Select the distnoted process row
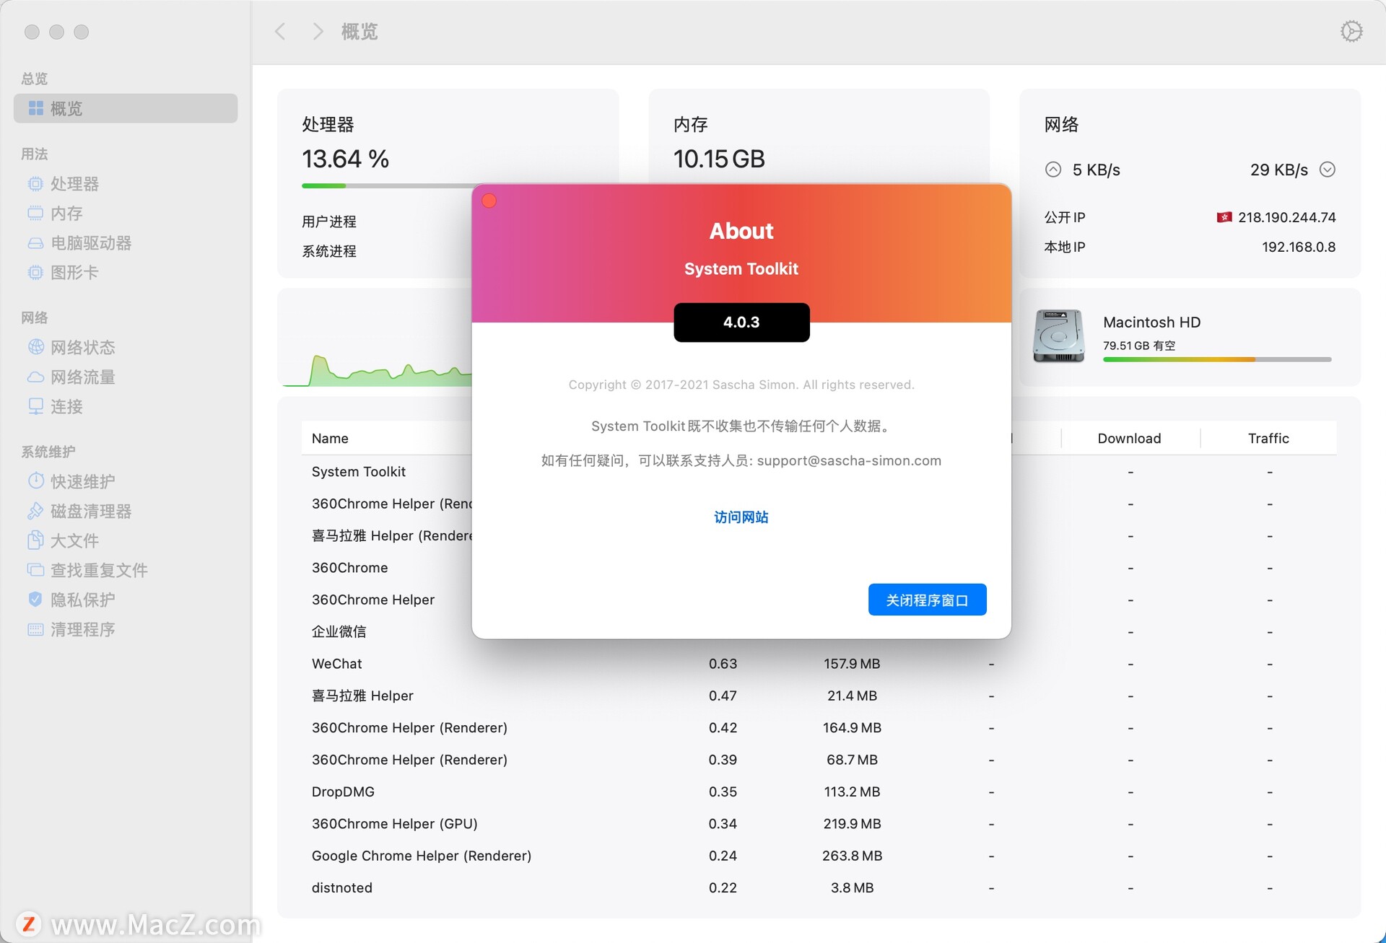Image resolution: width=1386 pixels, height=943 pixels. click(x=819, y=887)
